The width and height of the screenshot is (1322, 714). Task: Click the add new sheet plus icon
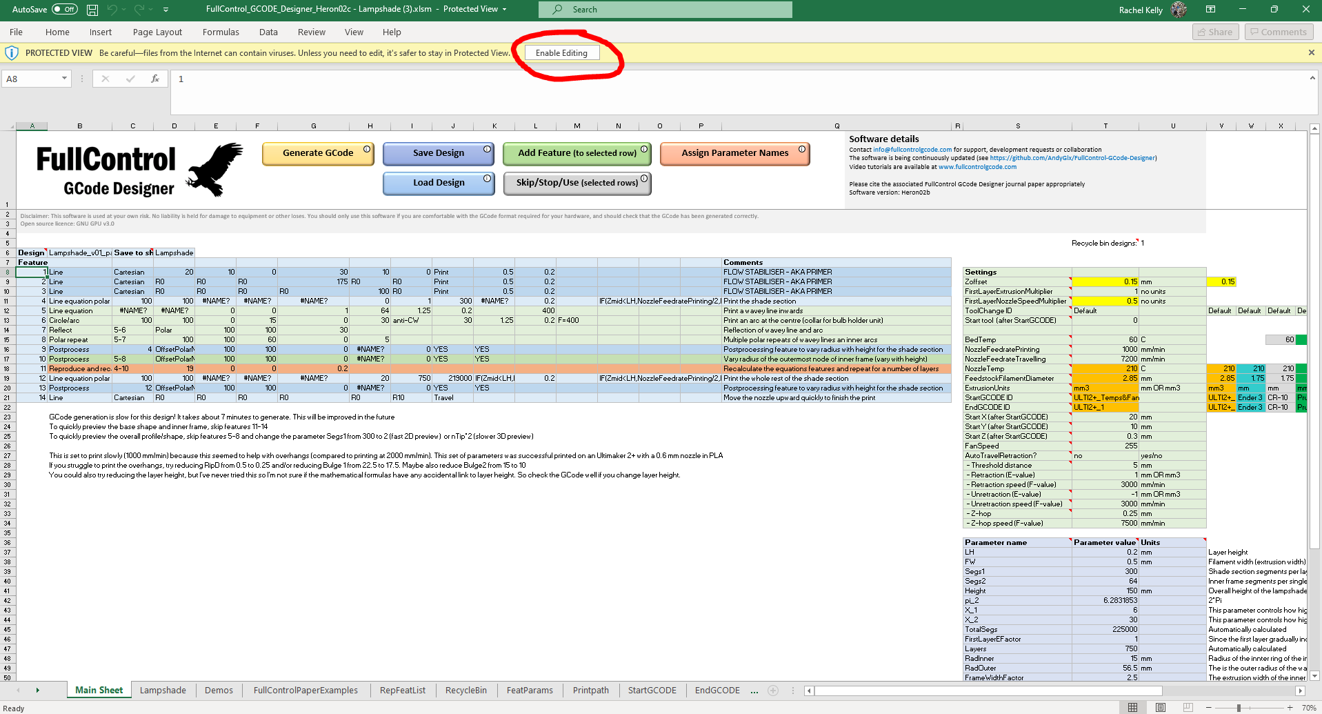point(773,691)
